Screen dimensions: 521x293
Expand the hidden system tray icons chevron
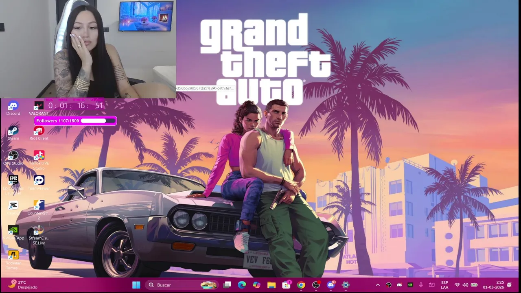pos(377,285)
